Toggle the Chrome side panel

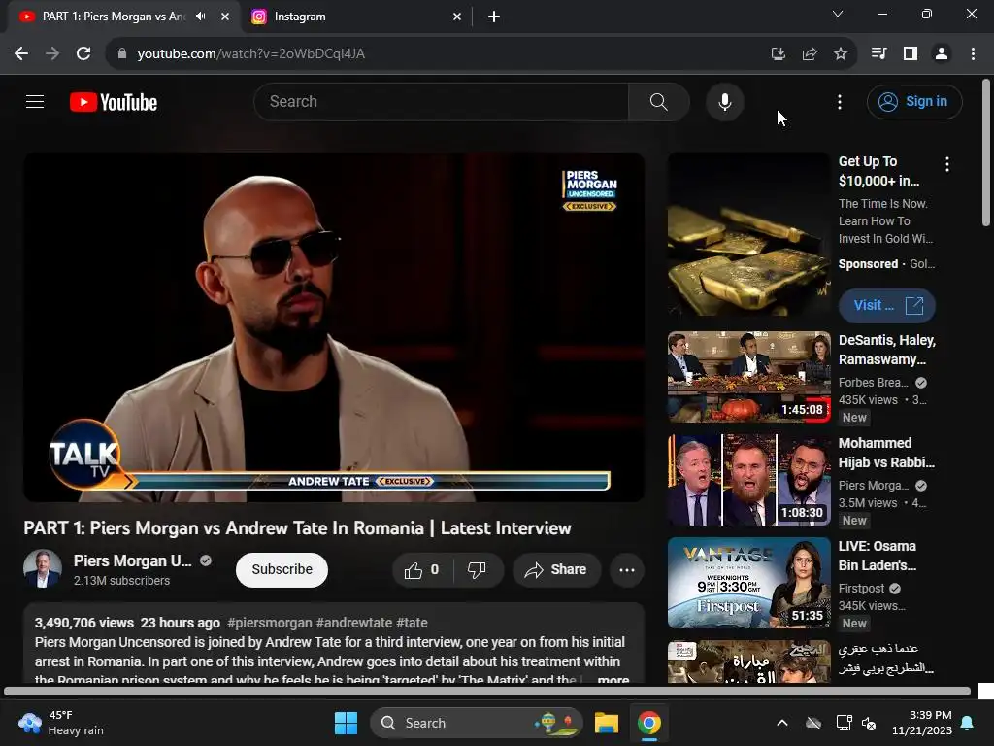click(911, 54)
